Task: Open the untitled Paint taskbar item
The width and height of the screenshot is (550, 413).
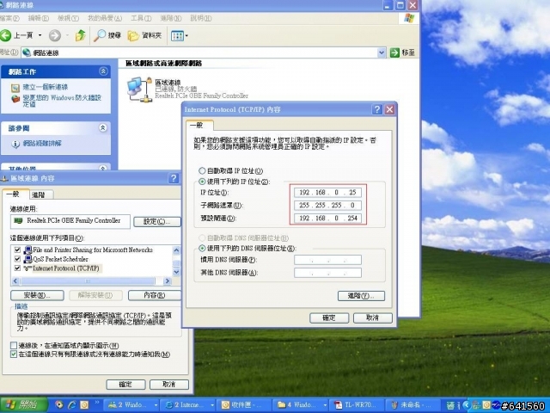Action: [x=412, y=405]
